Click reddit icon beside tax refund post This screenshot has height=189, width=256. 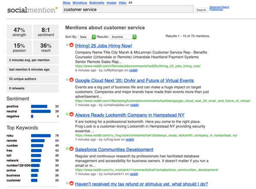(71, 183)
